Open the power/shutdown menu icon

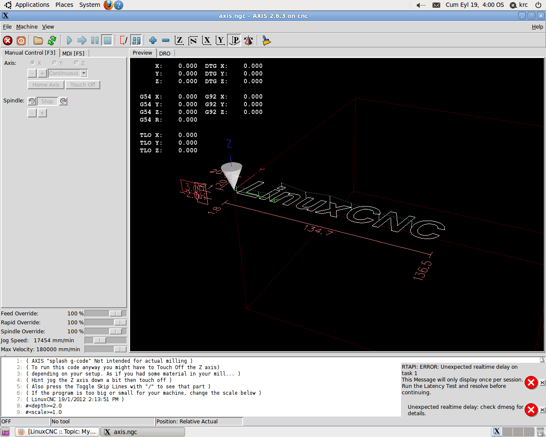[538, 5]
